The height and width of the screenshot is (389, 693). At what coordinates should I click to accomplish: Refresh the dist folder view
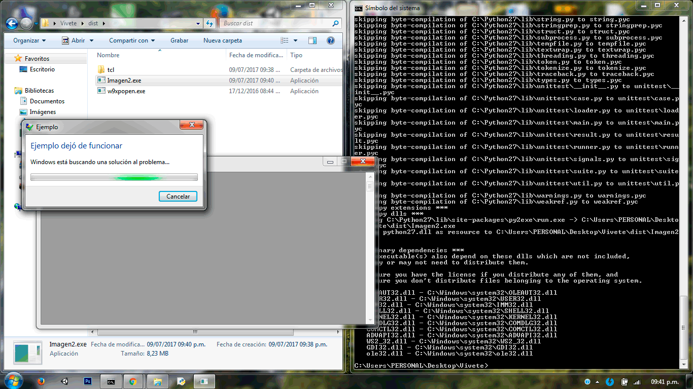[210, 23]
